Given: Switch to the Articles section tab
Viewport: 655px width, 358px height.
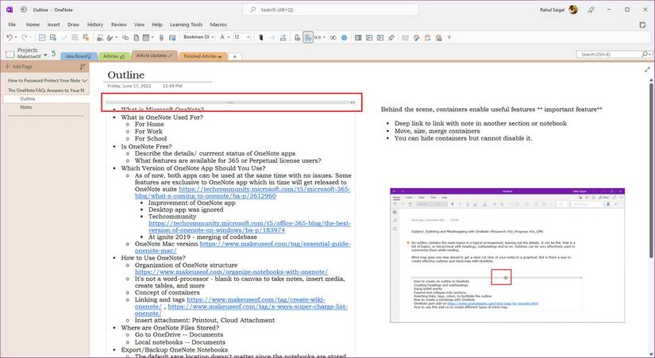Looking at the screenshot, I should (114, 56).
